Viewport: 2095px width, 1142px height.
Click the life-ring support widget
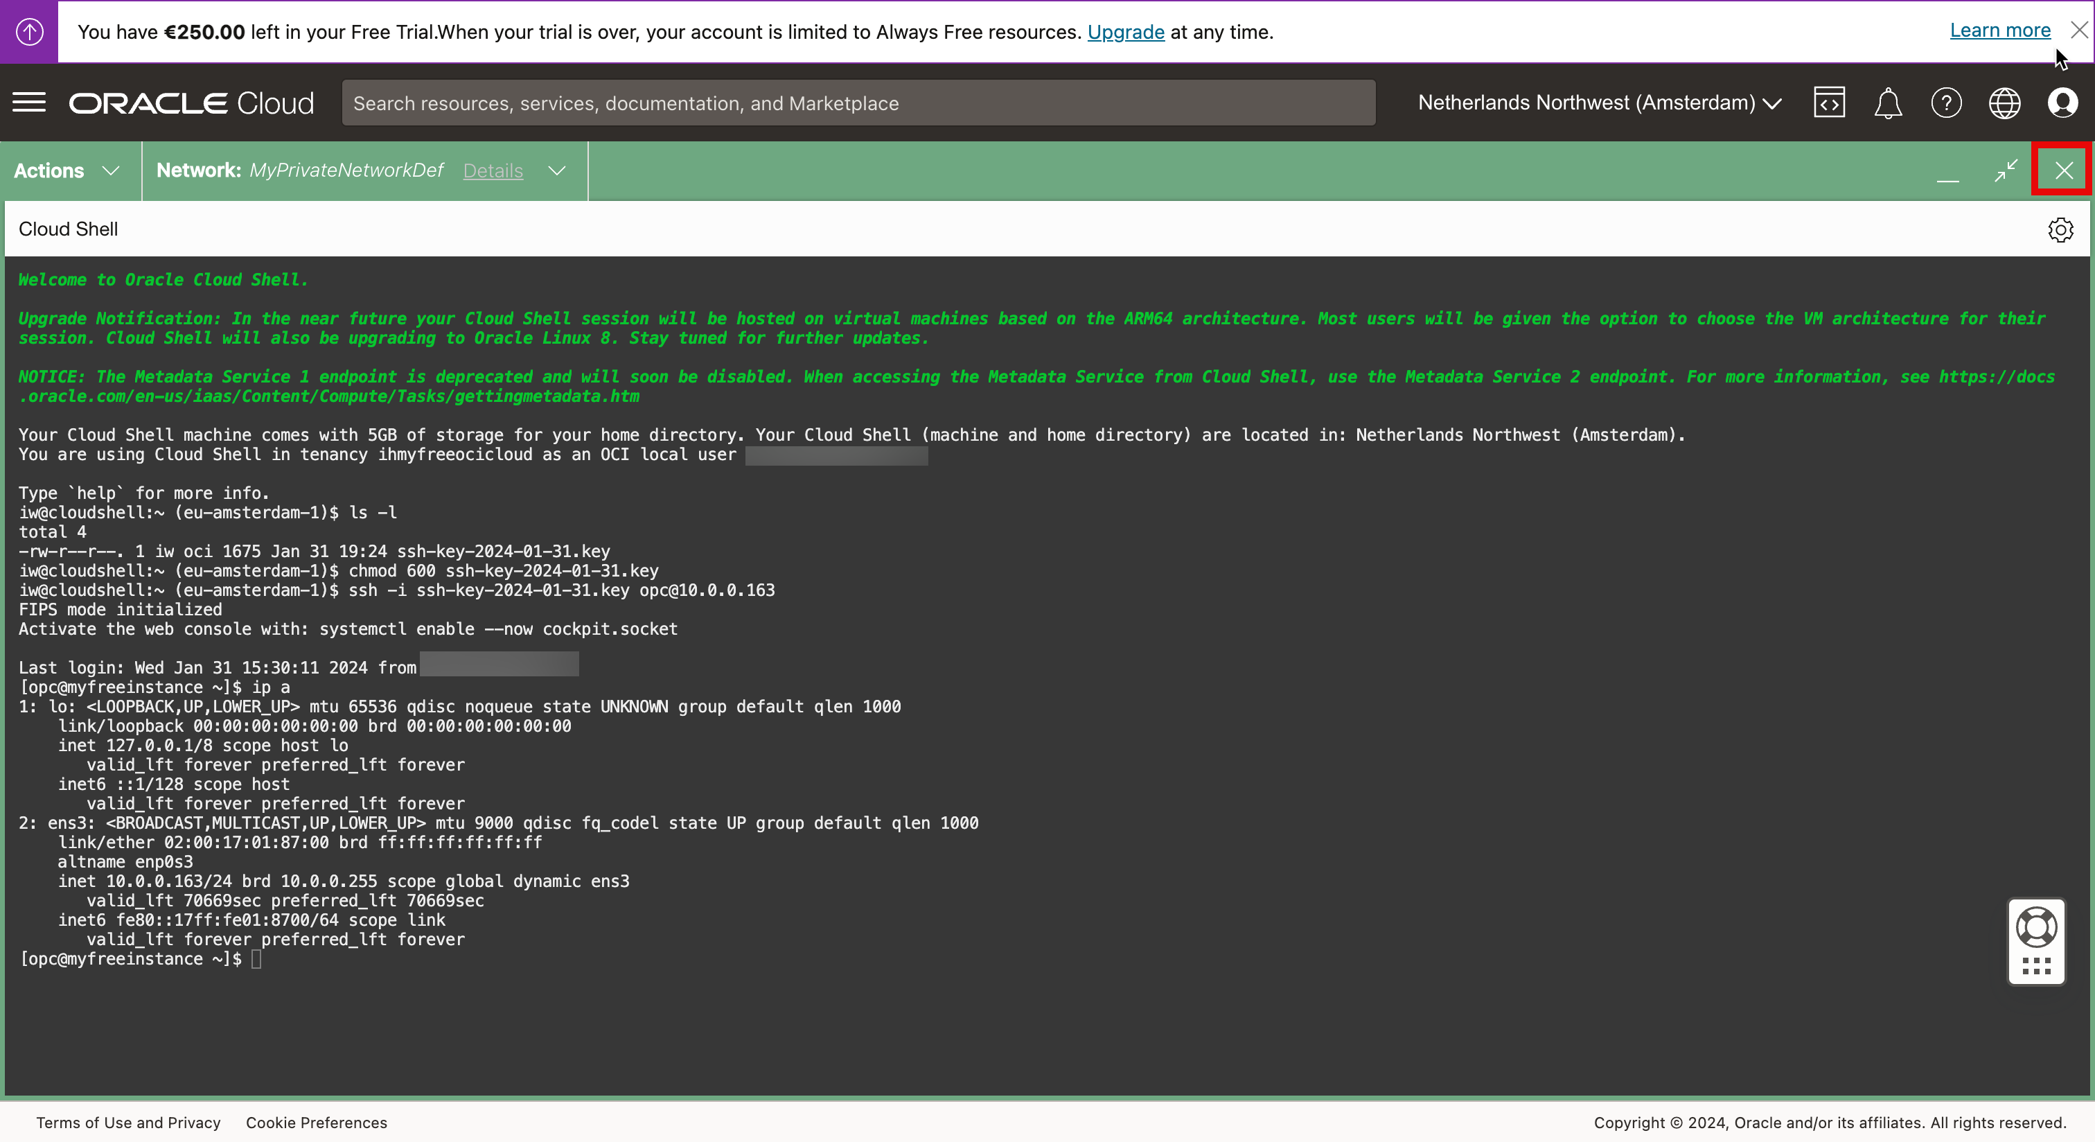[x=2036, y=928]
